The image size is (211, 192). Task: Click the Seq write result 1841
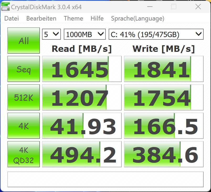point(163,69)
